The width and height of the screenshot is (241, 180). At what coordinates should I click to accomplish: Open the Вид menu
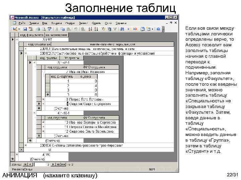[x=45, y=23]
